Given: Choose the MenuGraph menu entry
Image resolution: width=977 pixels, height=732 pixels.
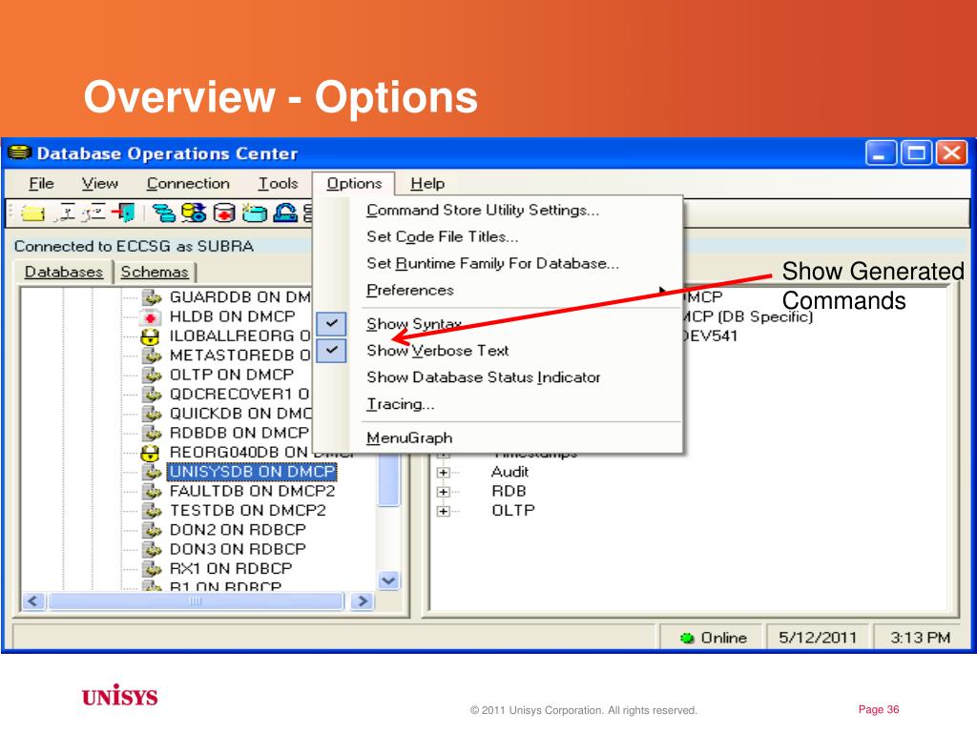Looking at the screenshot, I should [x=409, y=438].
